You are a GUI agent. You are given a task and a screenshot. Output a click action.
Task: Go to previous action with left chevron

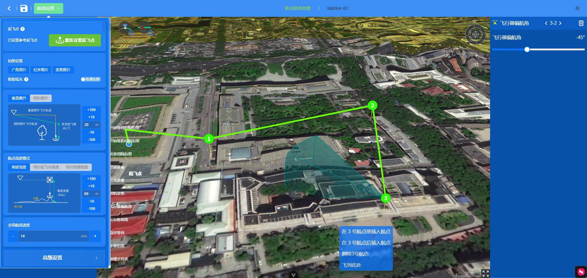[546, 23]
